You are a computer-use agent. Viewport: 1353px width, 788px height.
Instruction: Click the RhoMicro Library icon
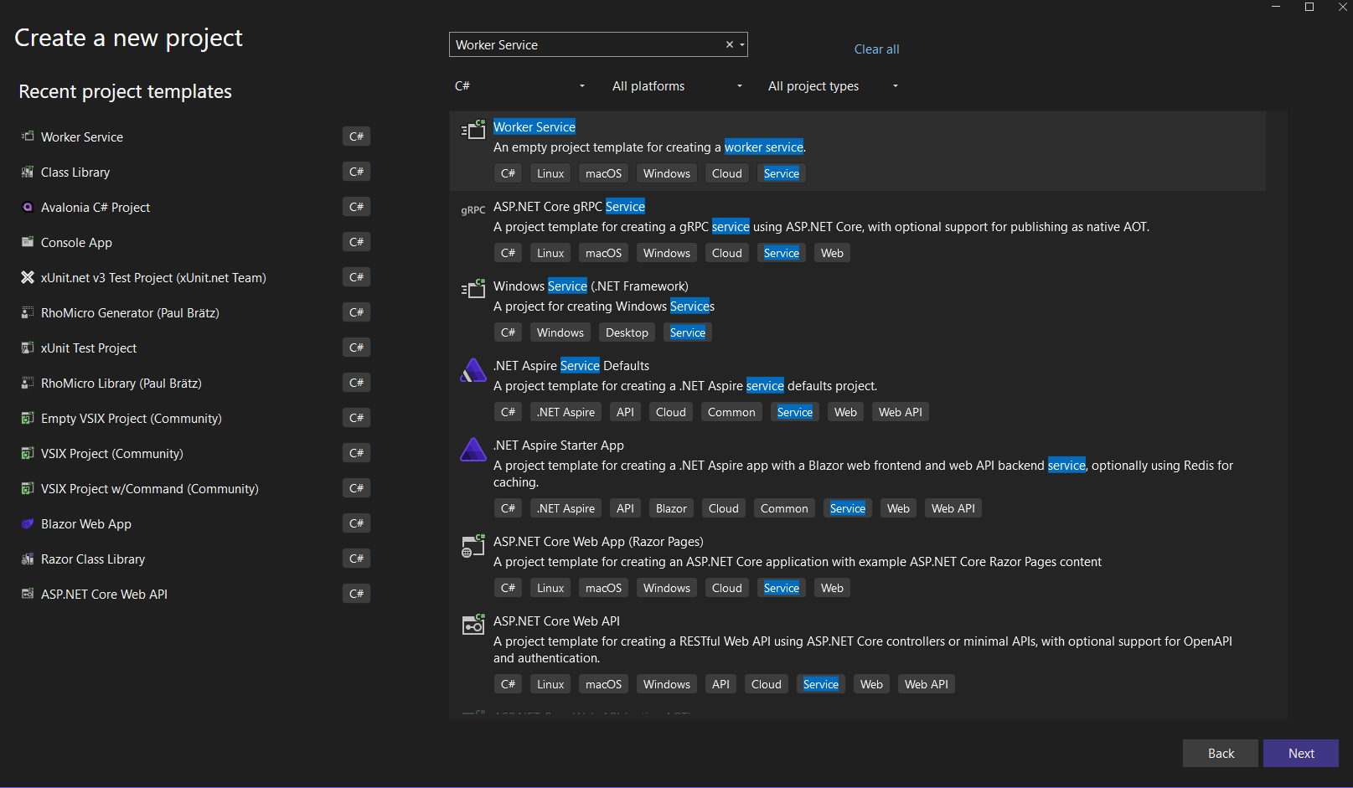[28, 383]
